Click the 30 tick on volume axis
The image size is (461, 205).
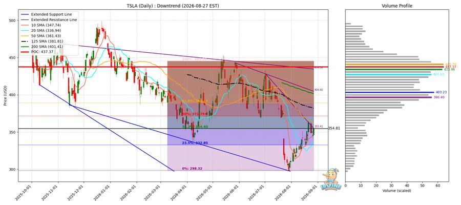392,186
